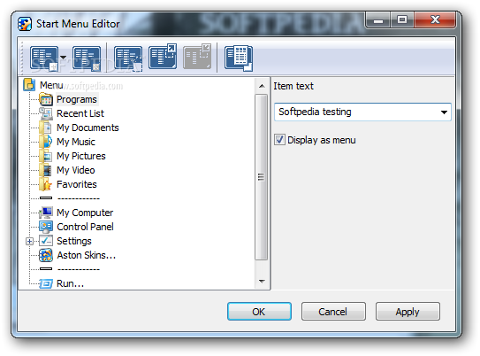Select the Programs tree item text
The image size is (480, 356).
77,99
